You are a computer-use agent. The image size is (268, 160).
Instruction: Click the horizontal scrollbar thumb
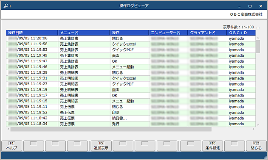(x=111, y=130)
